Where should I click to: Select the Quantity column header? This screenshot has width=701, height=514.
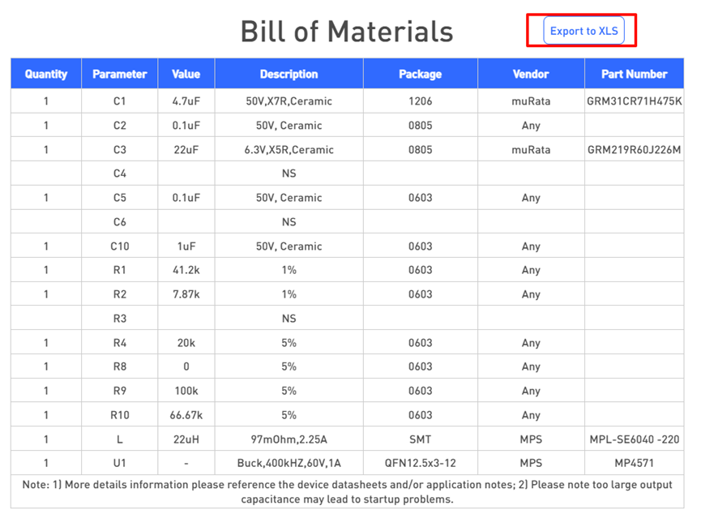[46, 74]
